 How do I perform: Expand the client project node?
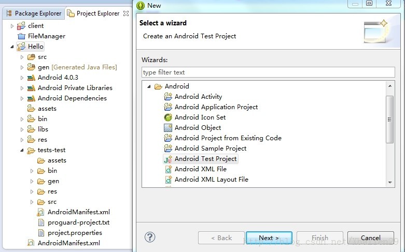(12, 26)
